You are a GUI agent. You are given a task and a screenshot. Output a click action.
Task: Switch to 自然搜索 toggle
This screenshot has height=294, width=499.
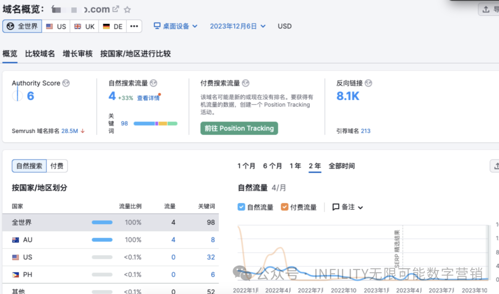pos(29,166)
